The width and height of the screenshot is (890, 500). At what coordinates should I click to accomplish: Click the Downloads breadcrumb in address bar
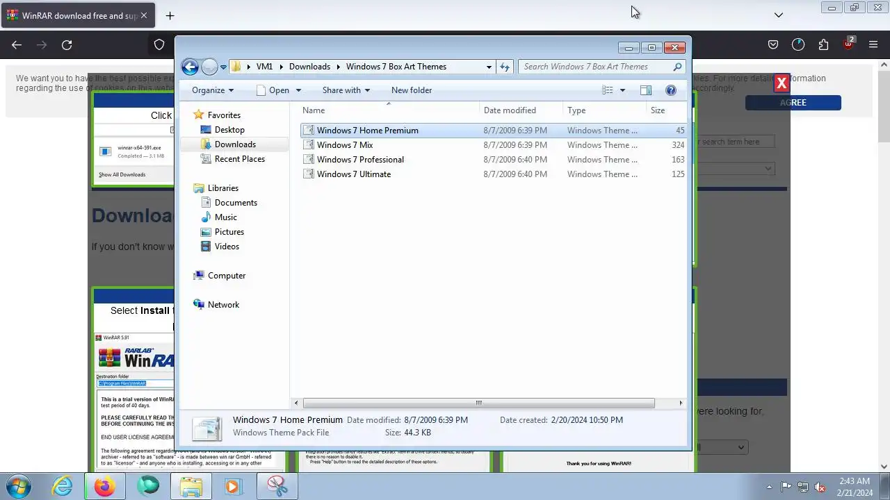pos(309,67)
